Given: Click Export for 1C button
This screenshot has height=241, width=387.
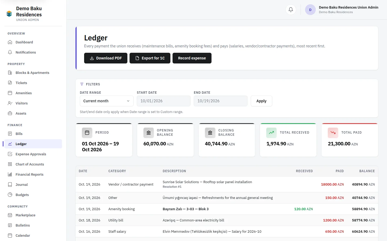Looking at the screenshot, I should pos(150,58).
